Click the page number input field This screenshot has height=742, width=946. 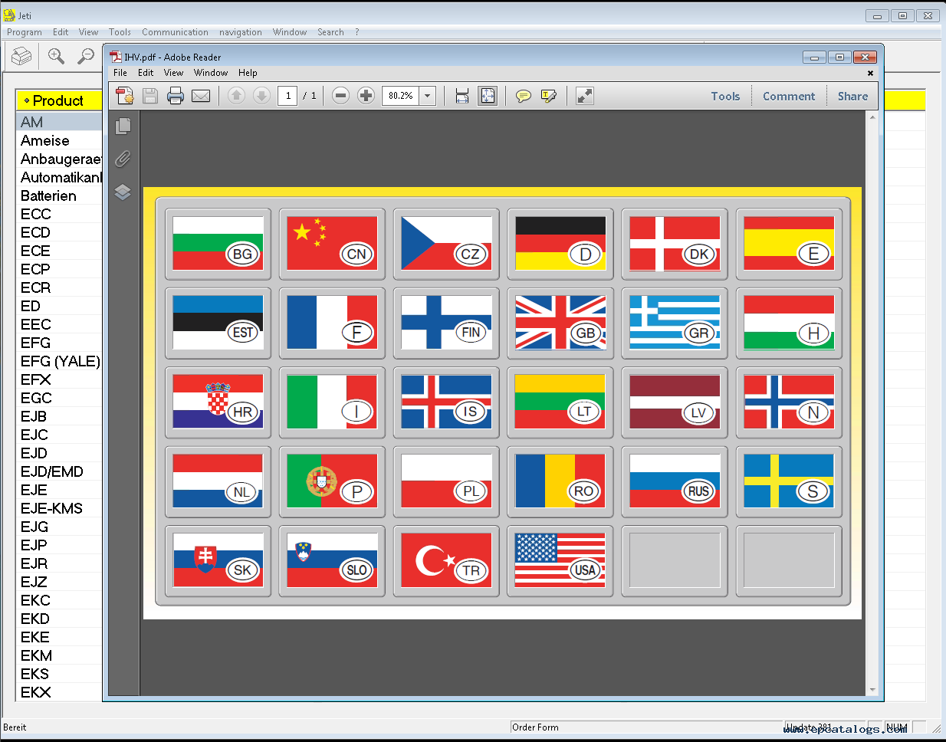click(287, 96)
